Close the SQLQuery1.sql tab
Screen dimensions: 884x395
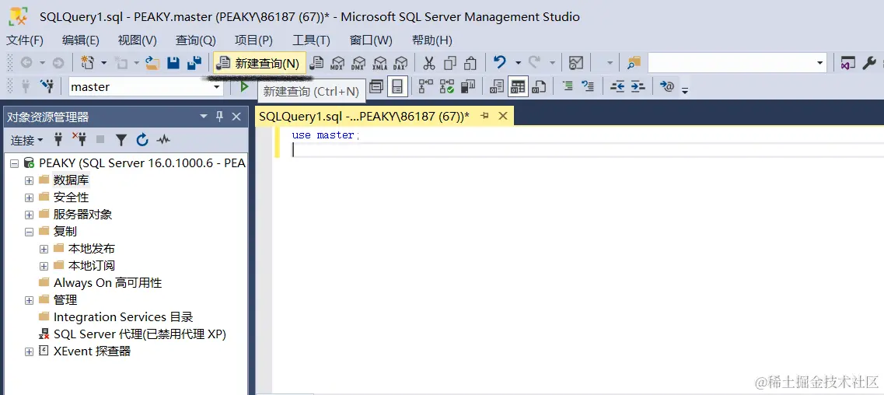pyautogui.click(x=503, y=116)
